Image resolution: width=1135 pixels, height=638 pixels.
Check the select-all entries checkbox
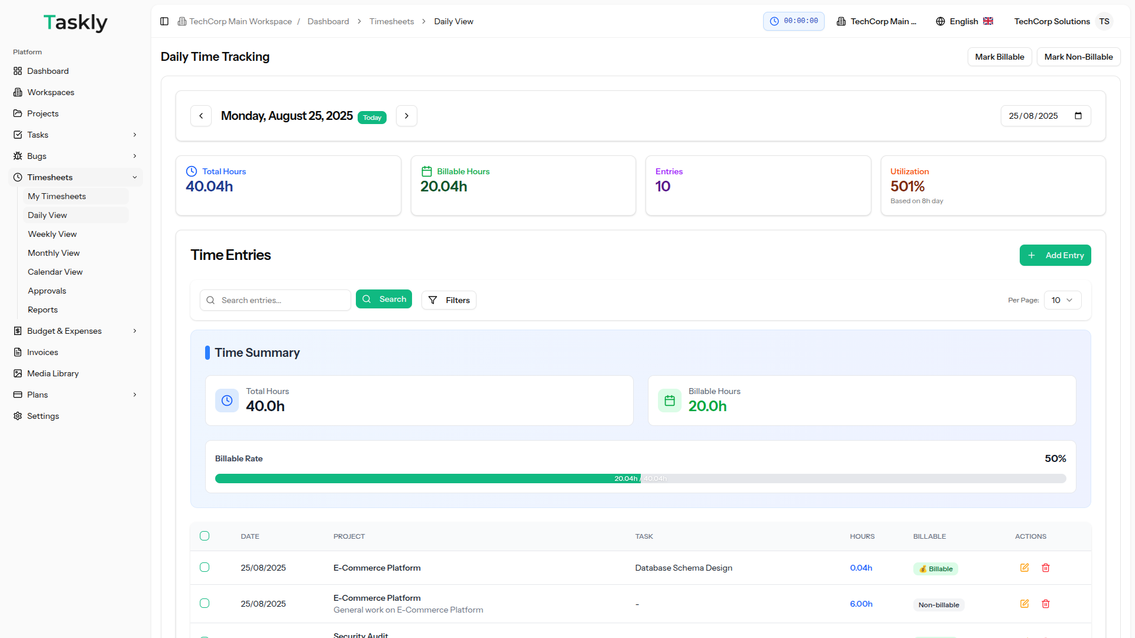coord(205,536)
